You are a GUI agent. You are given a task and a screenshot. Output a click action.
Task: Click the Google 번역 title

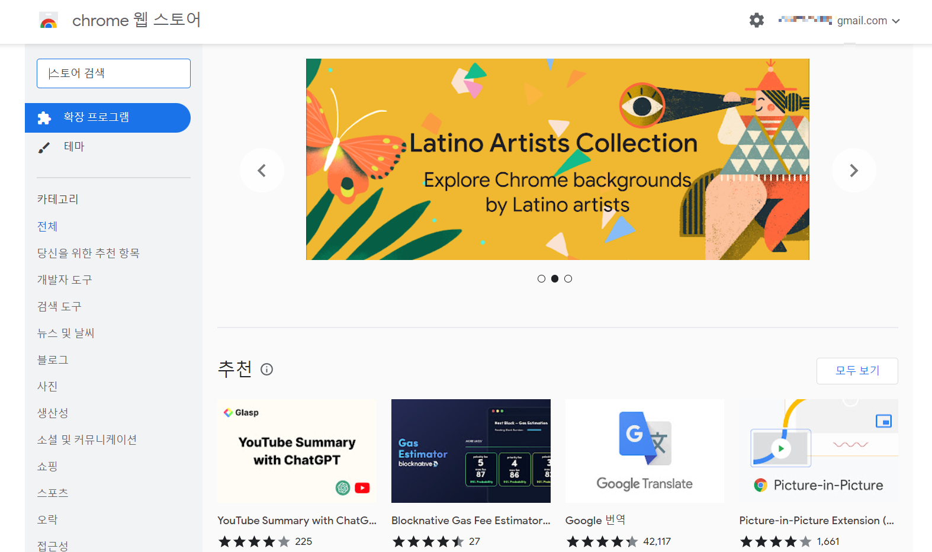click(596, 520)
